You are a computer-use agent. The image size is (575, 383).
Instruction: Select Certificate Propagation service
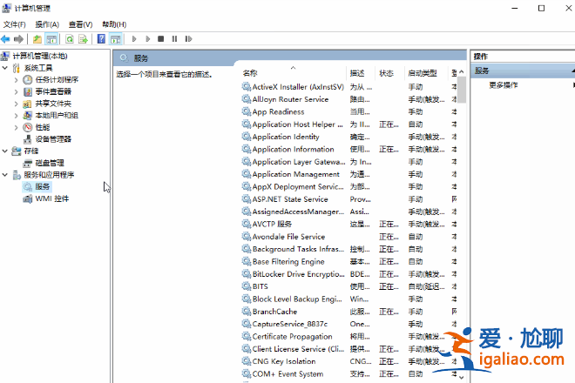[x=292, y=337]
